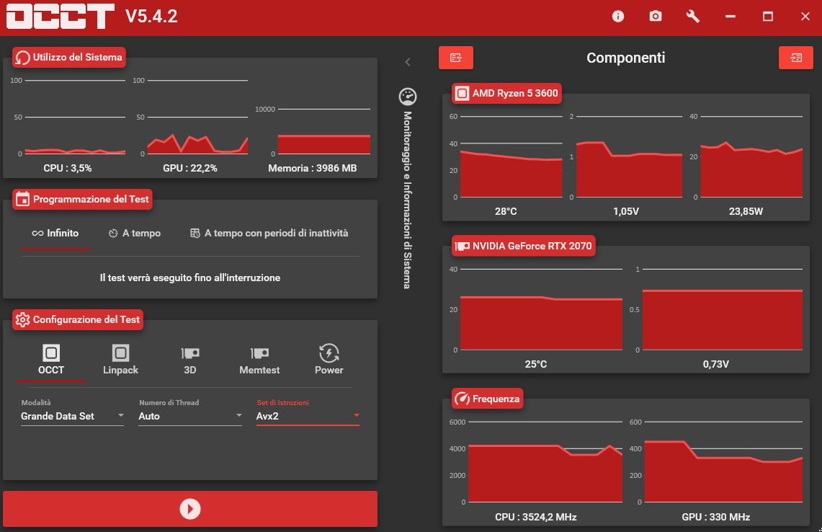Start the test with the play button

(189, 509)
